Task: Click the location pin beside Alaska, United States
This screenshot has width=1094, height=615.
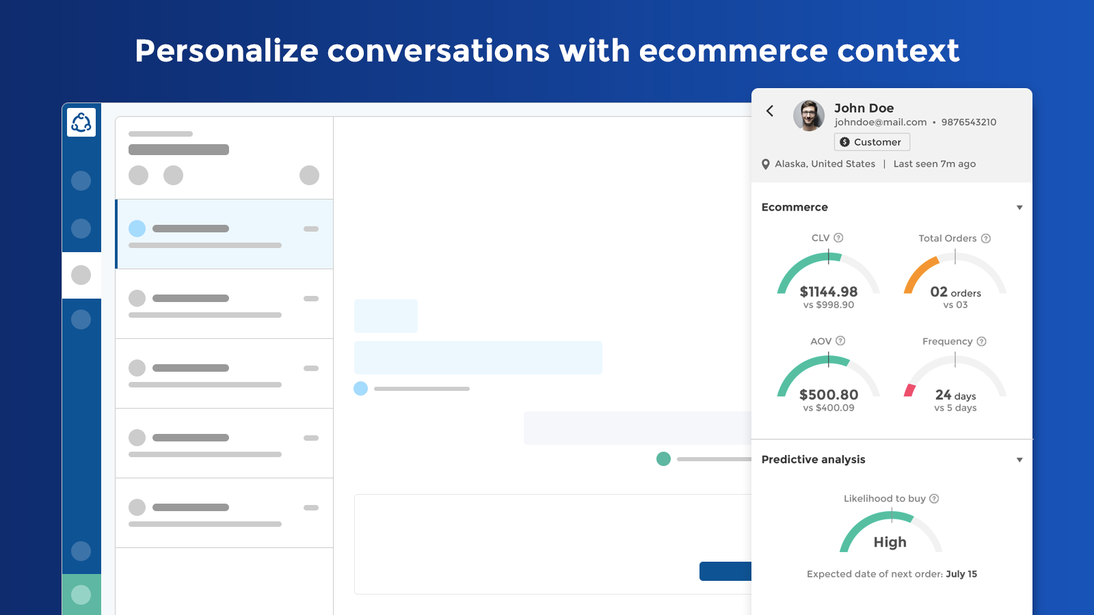Action: point(766,164)
